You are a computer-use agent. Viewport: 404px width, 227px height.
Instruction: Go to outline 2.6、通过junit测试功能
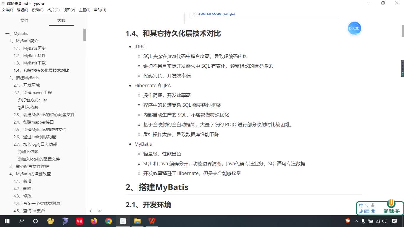point(35,137)
